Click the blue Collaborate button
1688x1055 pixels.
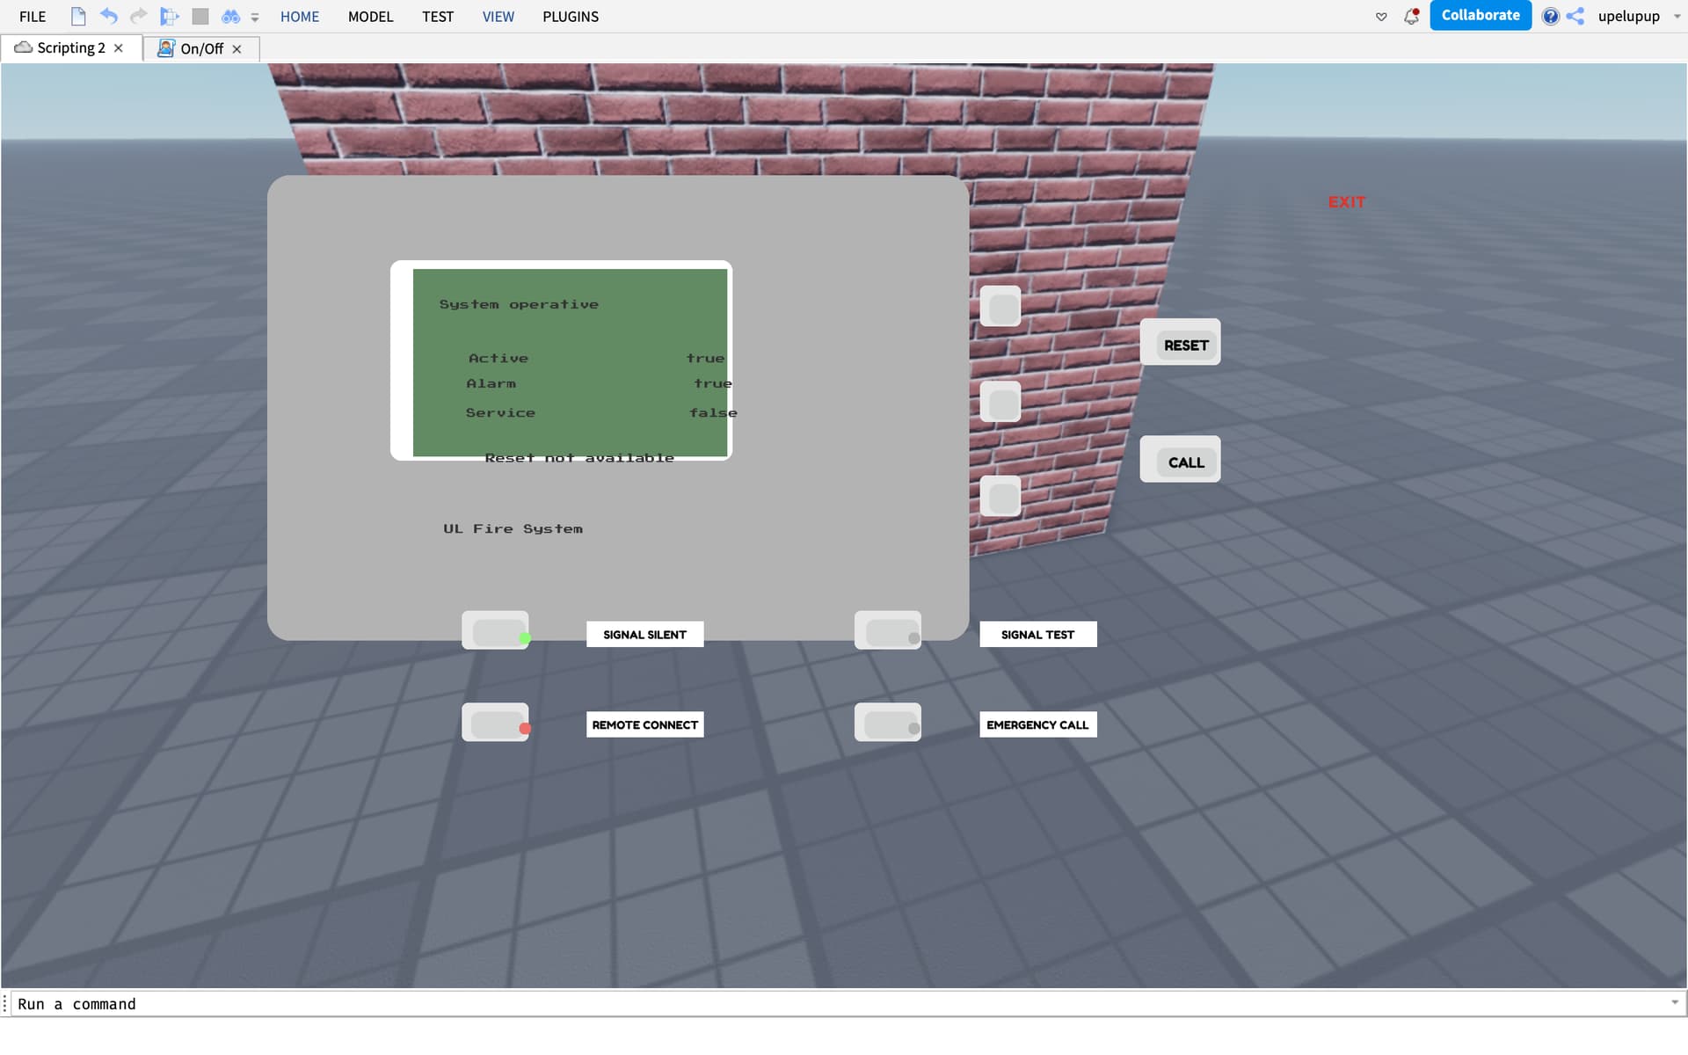[x=1480, y=15]
